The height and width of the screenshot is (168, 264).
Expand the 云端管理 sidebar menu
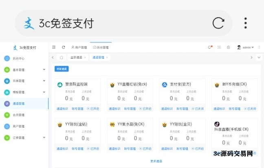pyautogui.click(x=24, y=81)
